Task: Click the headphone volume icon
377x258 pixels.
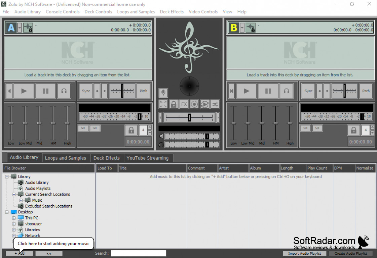Action: point(161,144)
